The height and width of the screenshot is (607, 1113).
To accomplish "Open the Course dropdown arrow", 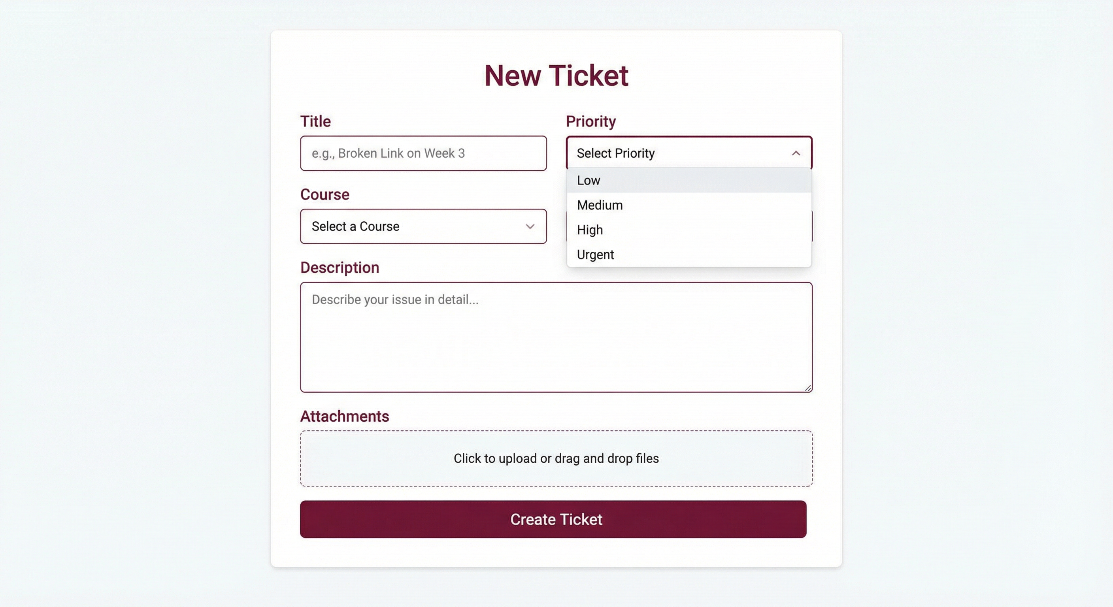I will coord(530,226).
